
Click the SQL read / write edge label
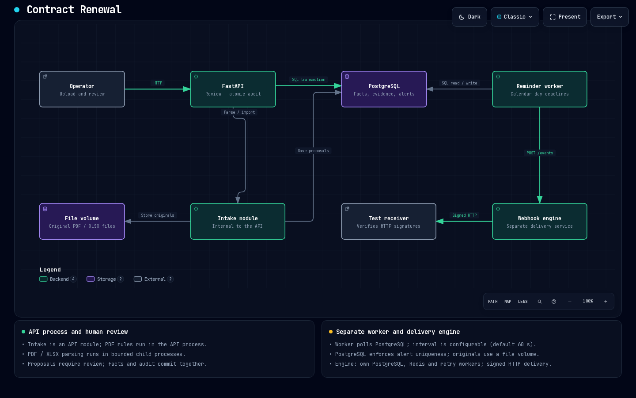(x=459, y=83)
